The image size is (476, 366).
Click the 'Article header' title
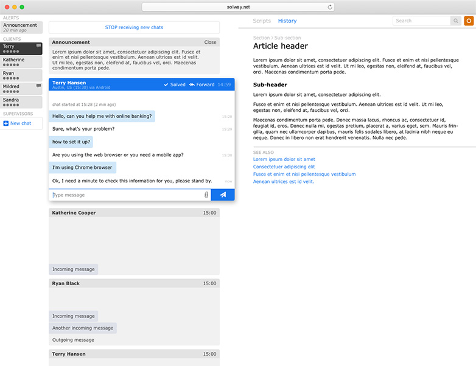point(280,46)
